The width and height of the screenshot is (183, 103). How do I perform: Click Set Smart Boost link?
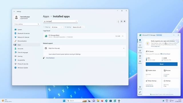(165, 54)
